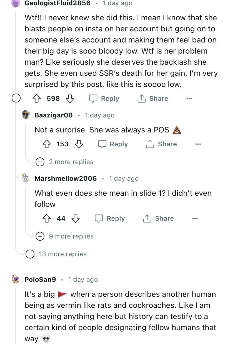Image resolution: width=230 pixels, height=344 pixels.
Task: Open more options for Baazigar00's comment
Action: pyautogui.click(x=198, y=144)
